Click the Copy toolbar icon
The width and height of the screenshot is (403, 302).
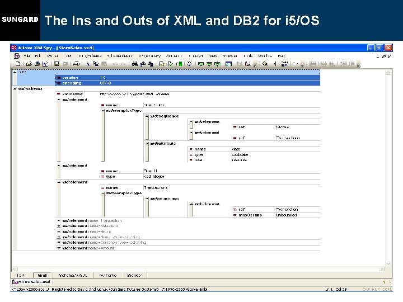coord(96,64)
